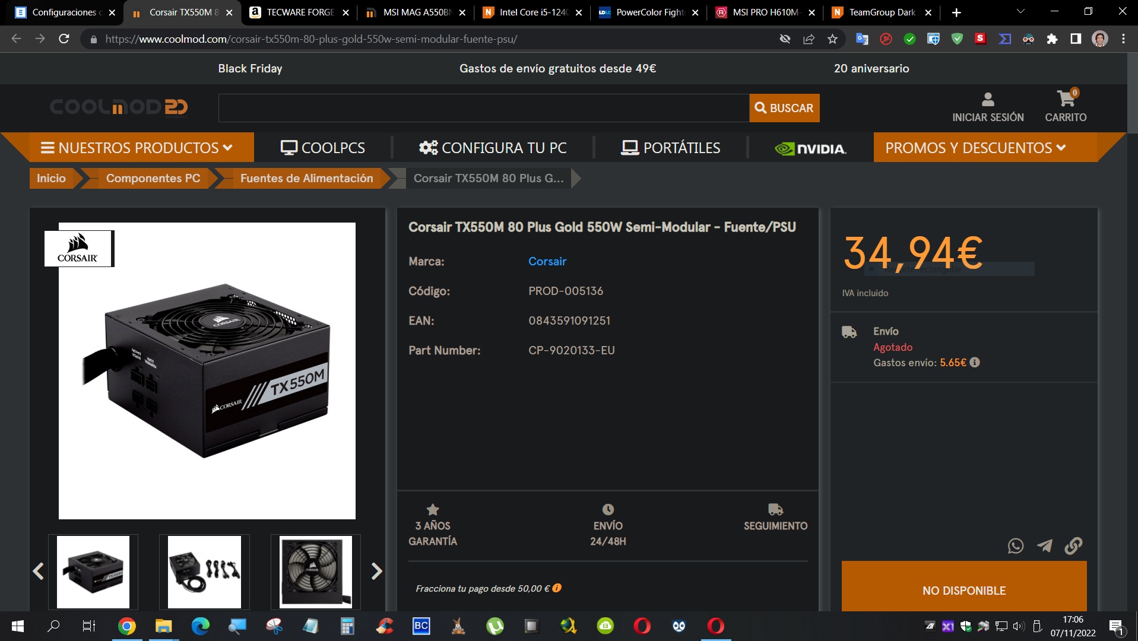Share product via WhatsApp icon
This screenshot has width=1138, height=641.
[x=1015, y=546]
